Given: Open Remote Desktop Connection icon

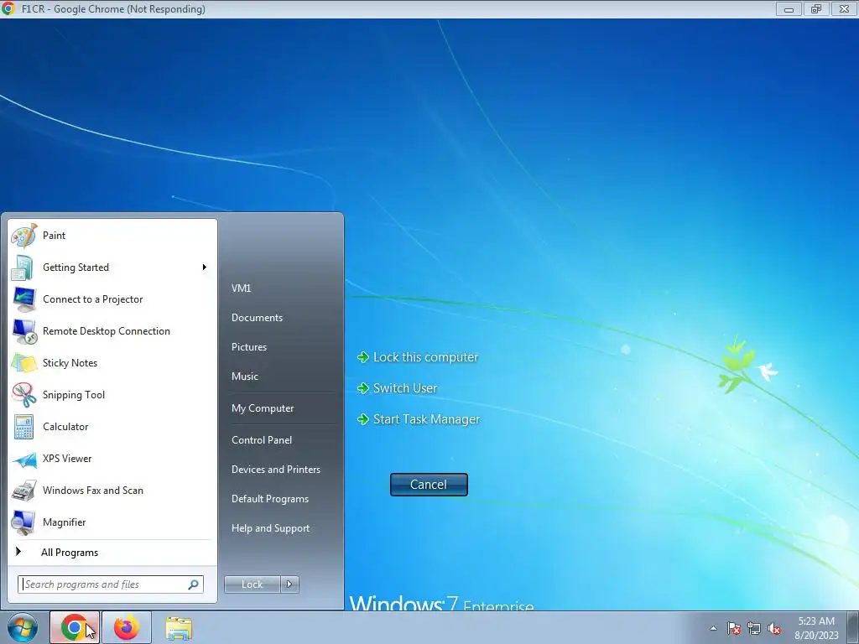Looking at the screenshot, I should pos(24,330).
